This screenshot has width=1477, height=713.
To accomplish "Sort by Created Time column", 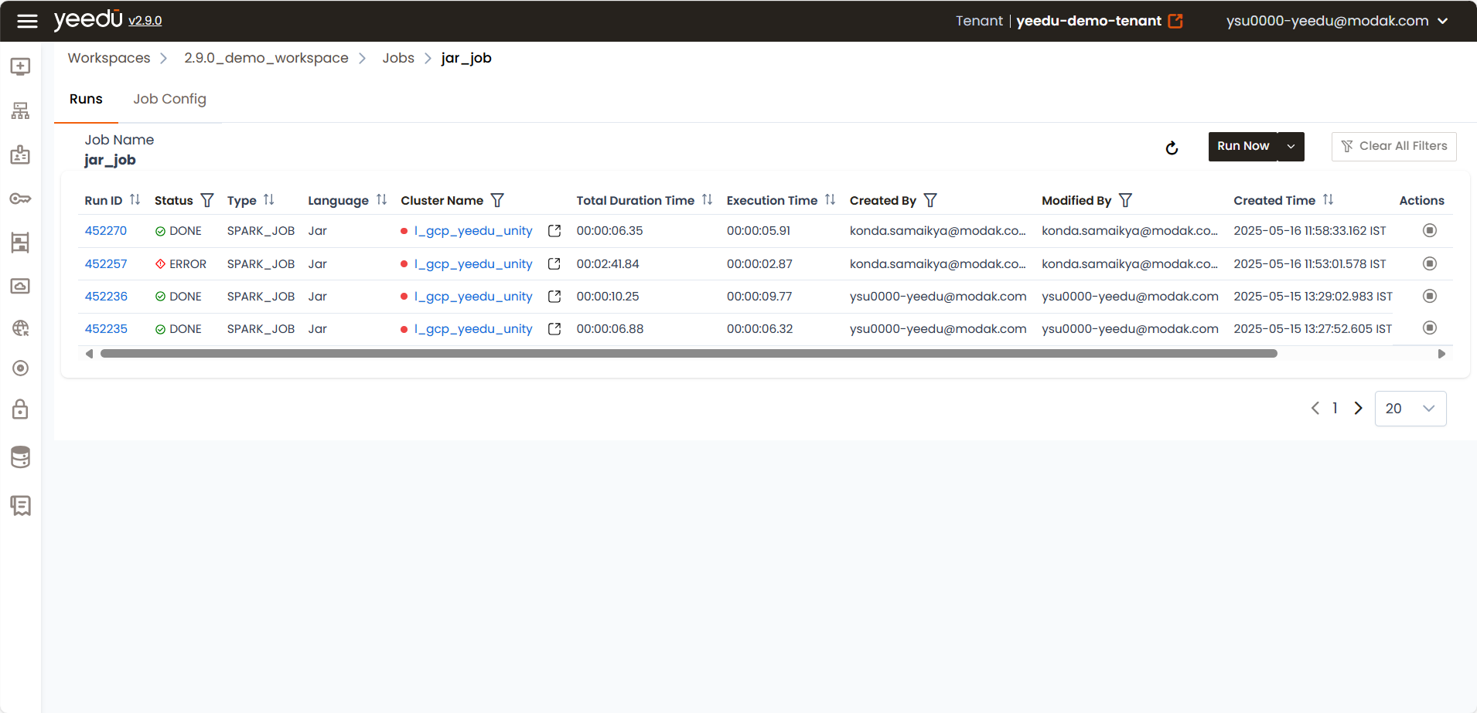I will [x=1329, y=199].
